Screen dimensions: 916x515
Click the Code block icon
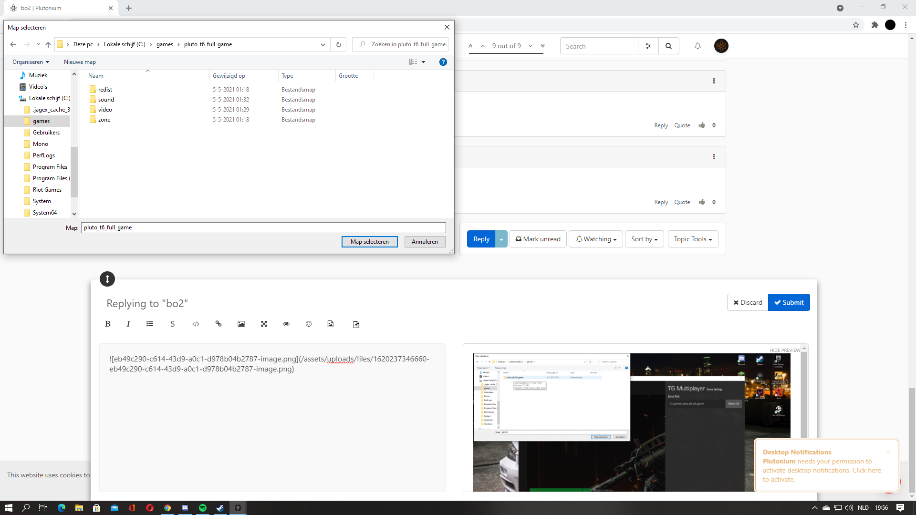tap(196, 324)
